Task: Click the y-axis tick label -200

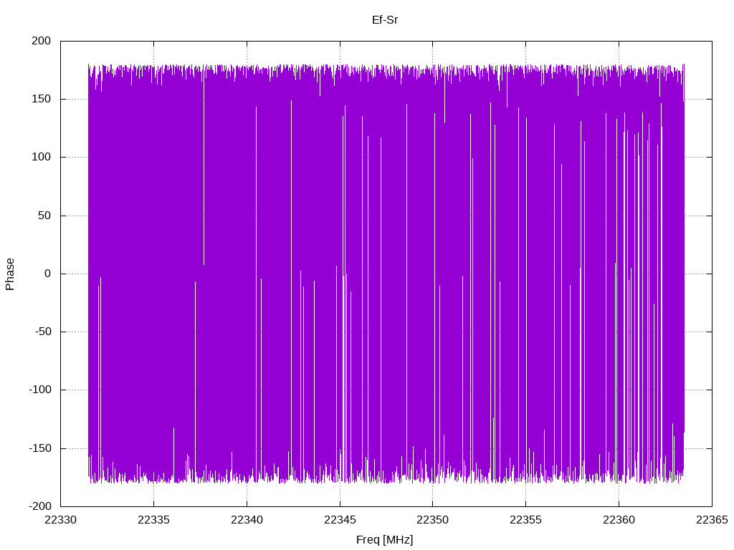Action: 40,506
